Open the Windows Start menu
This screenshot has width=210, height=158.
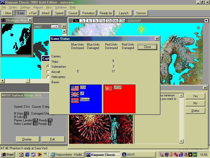pyautogui.click(x=7, y=155)
